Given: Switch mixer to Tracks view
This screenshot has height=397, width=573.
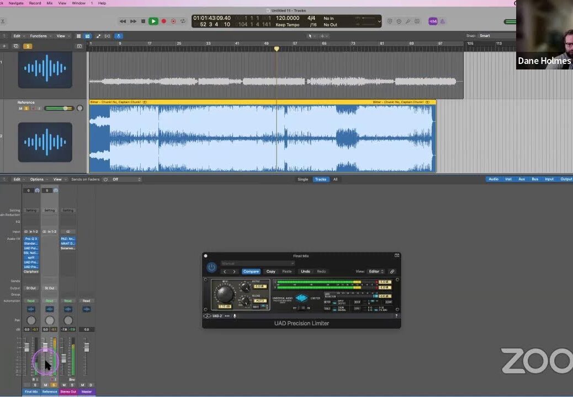Looking at the screenshot, I should 321,180.
